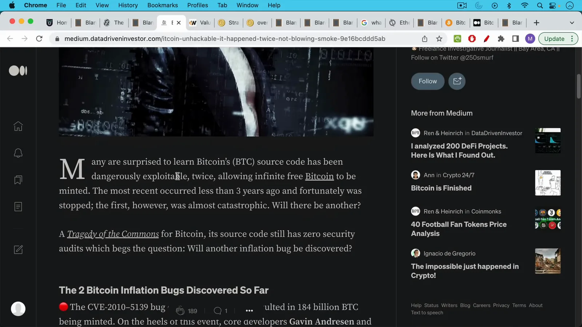Open '40 Football Fan Tokens Price Analysis'
The image size is (582, 327).
tap(459, 229)
